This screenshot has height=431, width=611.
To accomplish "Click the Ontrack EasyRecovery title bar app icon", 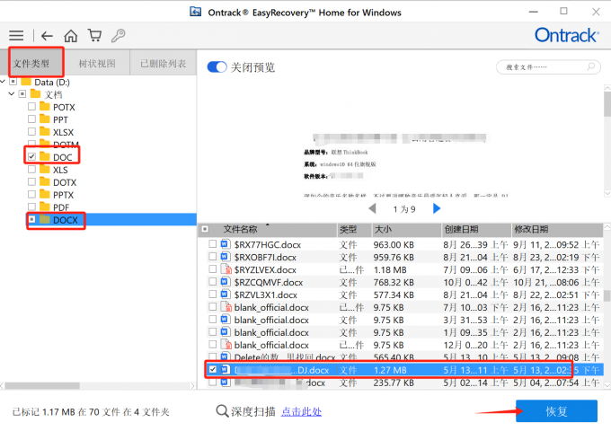I will [x=196, y=12].
